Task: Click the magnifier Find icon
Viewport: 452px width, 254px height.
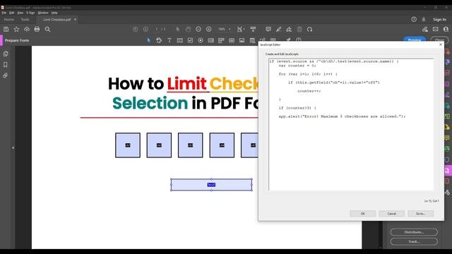Action: tap(47, 30)
